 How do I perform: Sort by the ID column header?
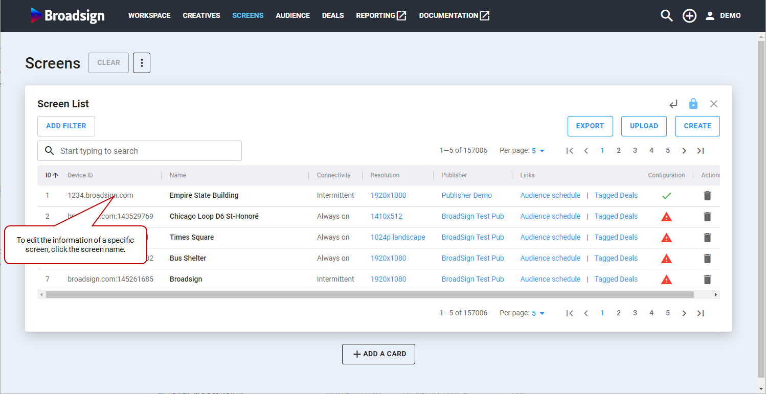click(x=52, y=175)
